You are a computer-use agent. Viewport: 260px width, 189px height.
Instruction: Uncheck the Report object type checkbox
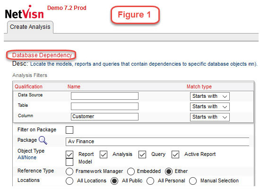(x=69, y=155)
